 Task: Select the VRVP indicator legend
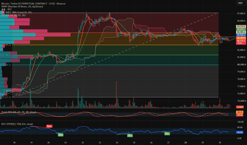[22, 7]
